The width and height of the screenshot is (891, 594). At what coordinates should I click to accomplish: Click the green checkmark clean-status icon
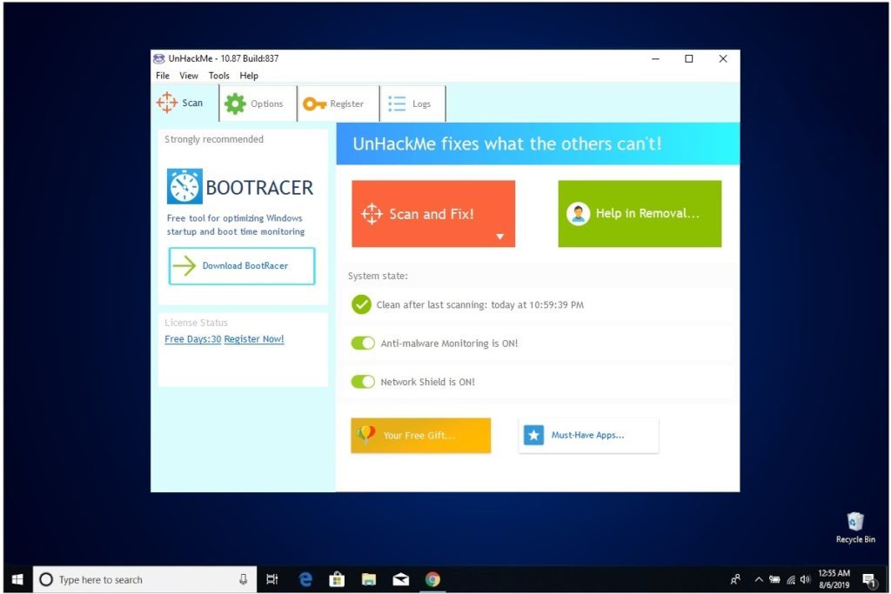click(363, 304)
